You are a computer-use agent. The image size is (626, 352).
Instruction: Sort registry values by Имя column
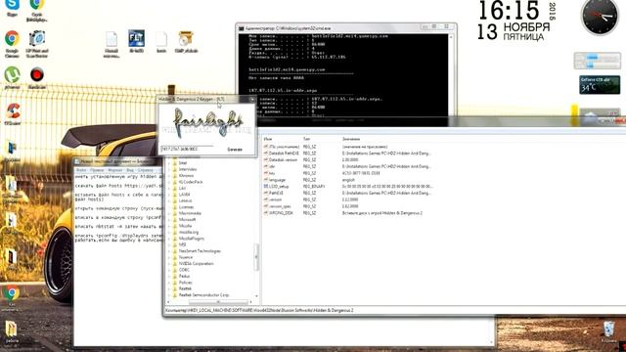(268, 139)
